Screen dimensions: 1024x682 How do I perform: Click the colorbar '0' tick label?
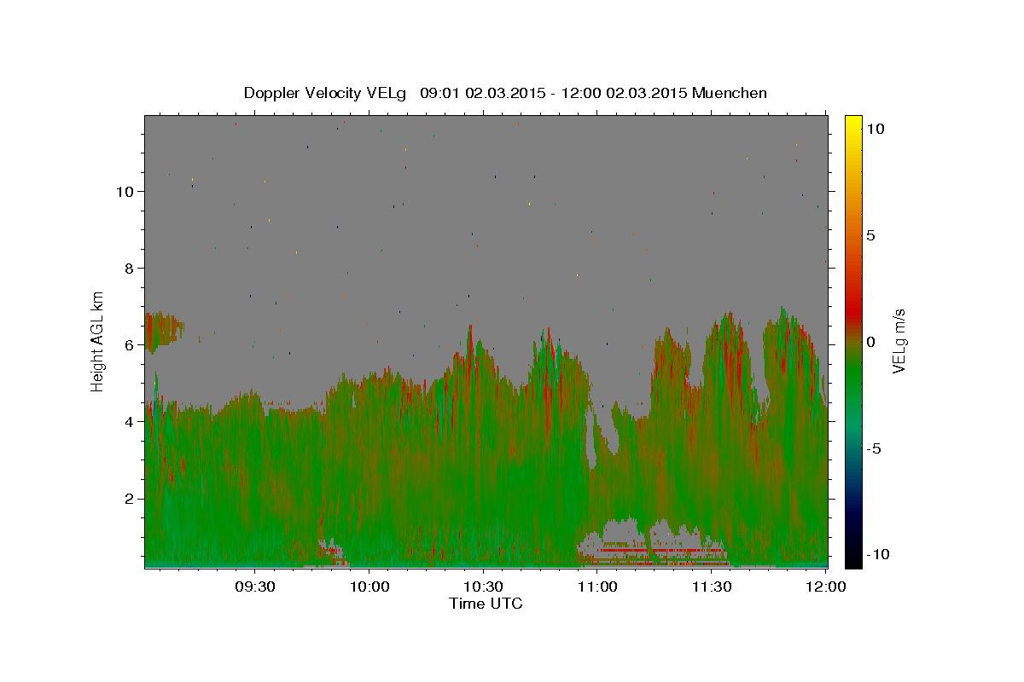[870, 341]
